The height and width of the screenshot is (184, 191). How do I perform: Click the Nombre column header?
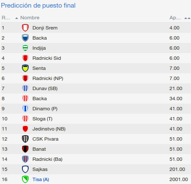(x=30, y=18)
